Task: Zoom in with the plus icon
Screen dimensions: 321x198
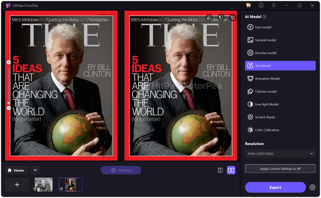Action: (9, 62)
